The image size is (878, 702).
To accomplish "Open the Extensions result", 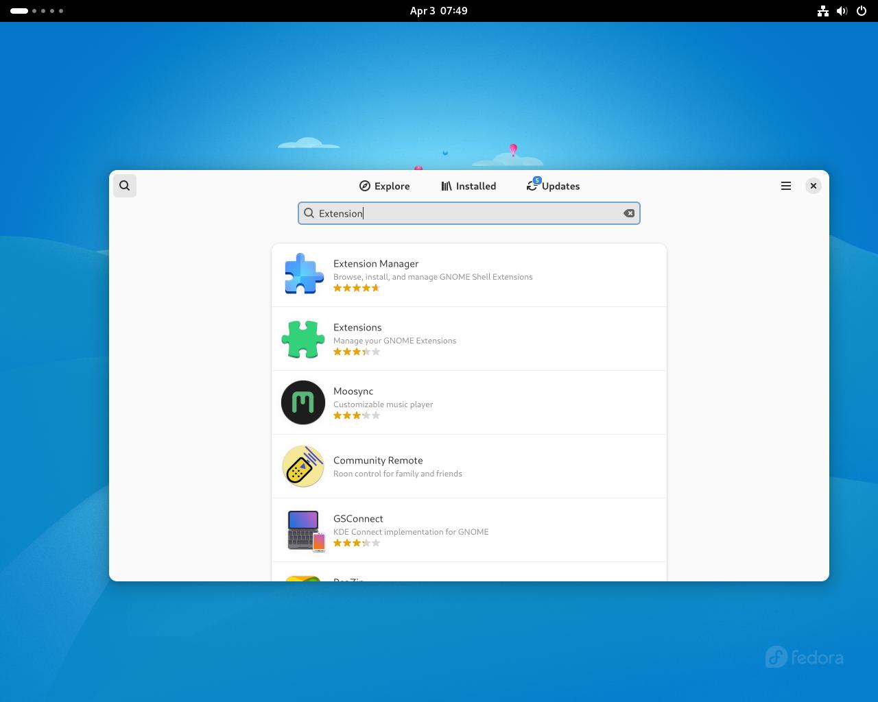I will (469, 339).
